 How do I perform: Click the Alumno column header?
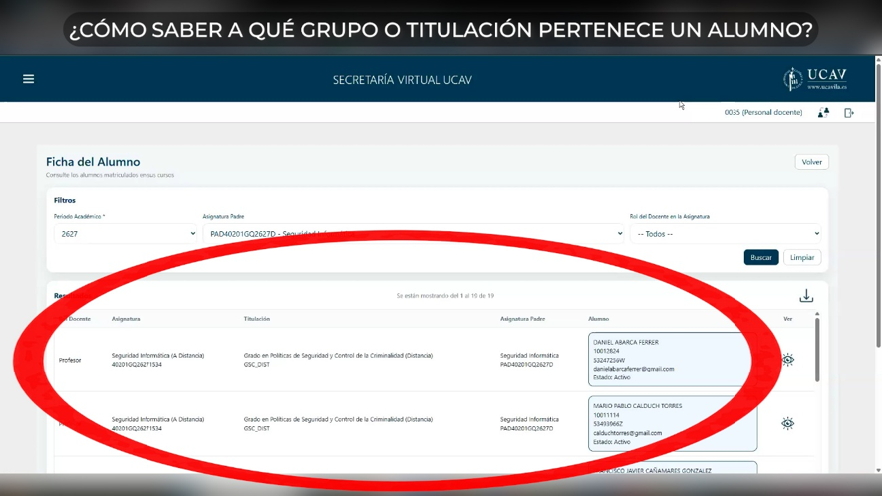pyautogui.click(x=599, y=319)
